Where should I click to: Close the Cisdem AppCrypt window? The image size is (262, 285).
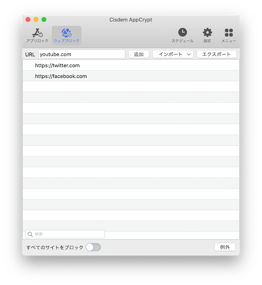pos(28,19)
